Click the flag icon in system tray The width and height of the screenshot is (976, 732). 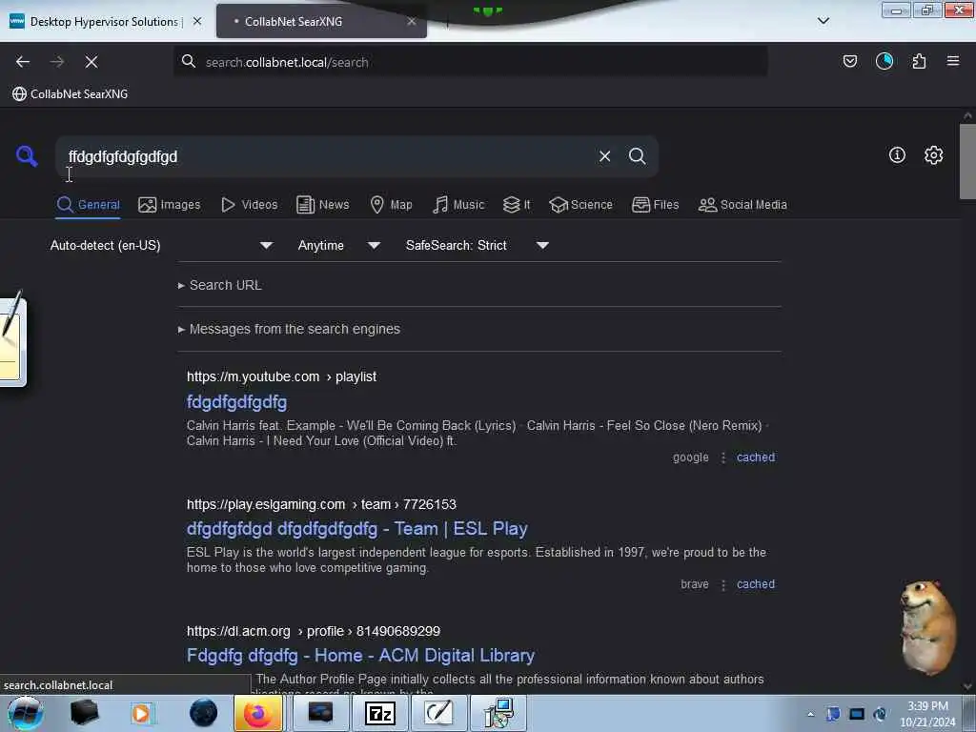point(833,714)
